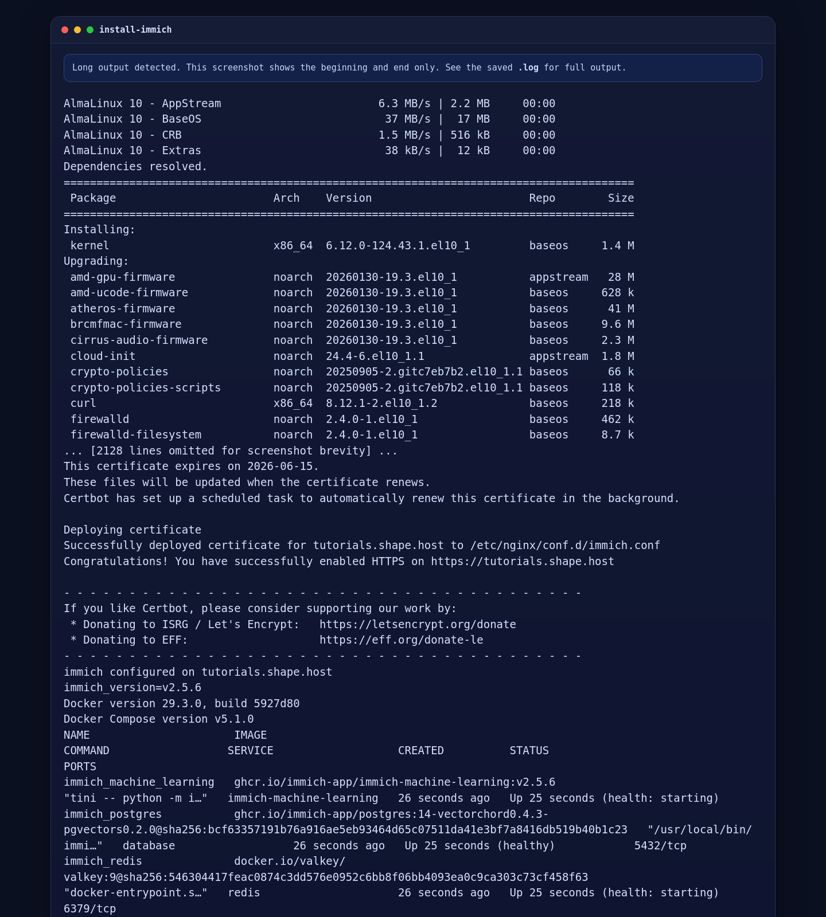Click the PORTS column header
826x917 pixels.
click(x=80, y=767)
